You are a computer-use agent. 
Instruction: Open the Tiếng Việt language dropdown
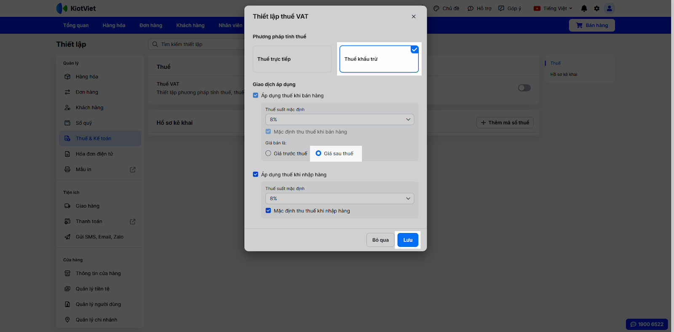(x=553, y=8)
